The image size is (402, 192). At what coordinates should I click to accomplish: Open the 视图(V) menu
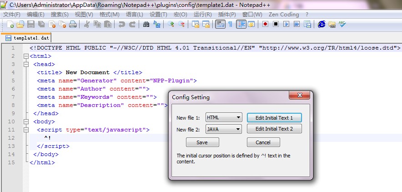(x=84, y=15)
